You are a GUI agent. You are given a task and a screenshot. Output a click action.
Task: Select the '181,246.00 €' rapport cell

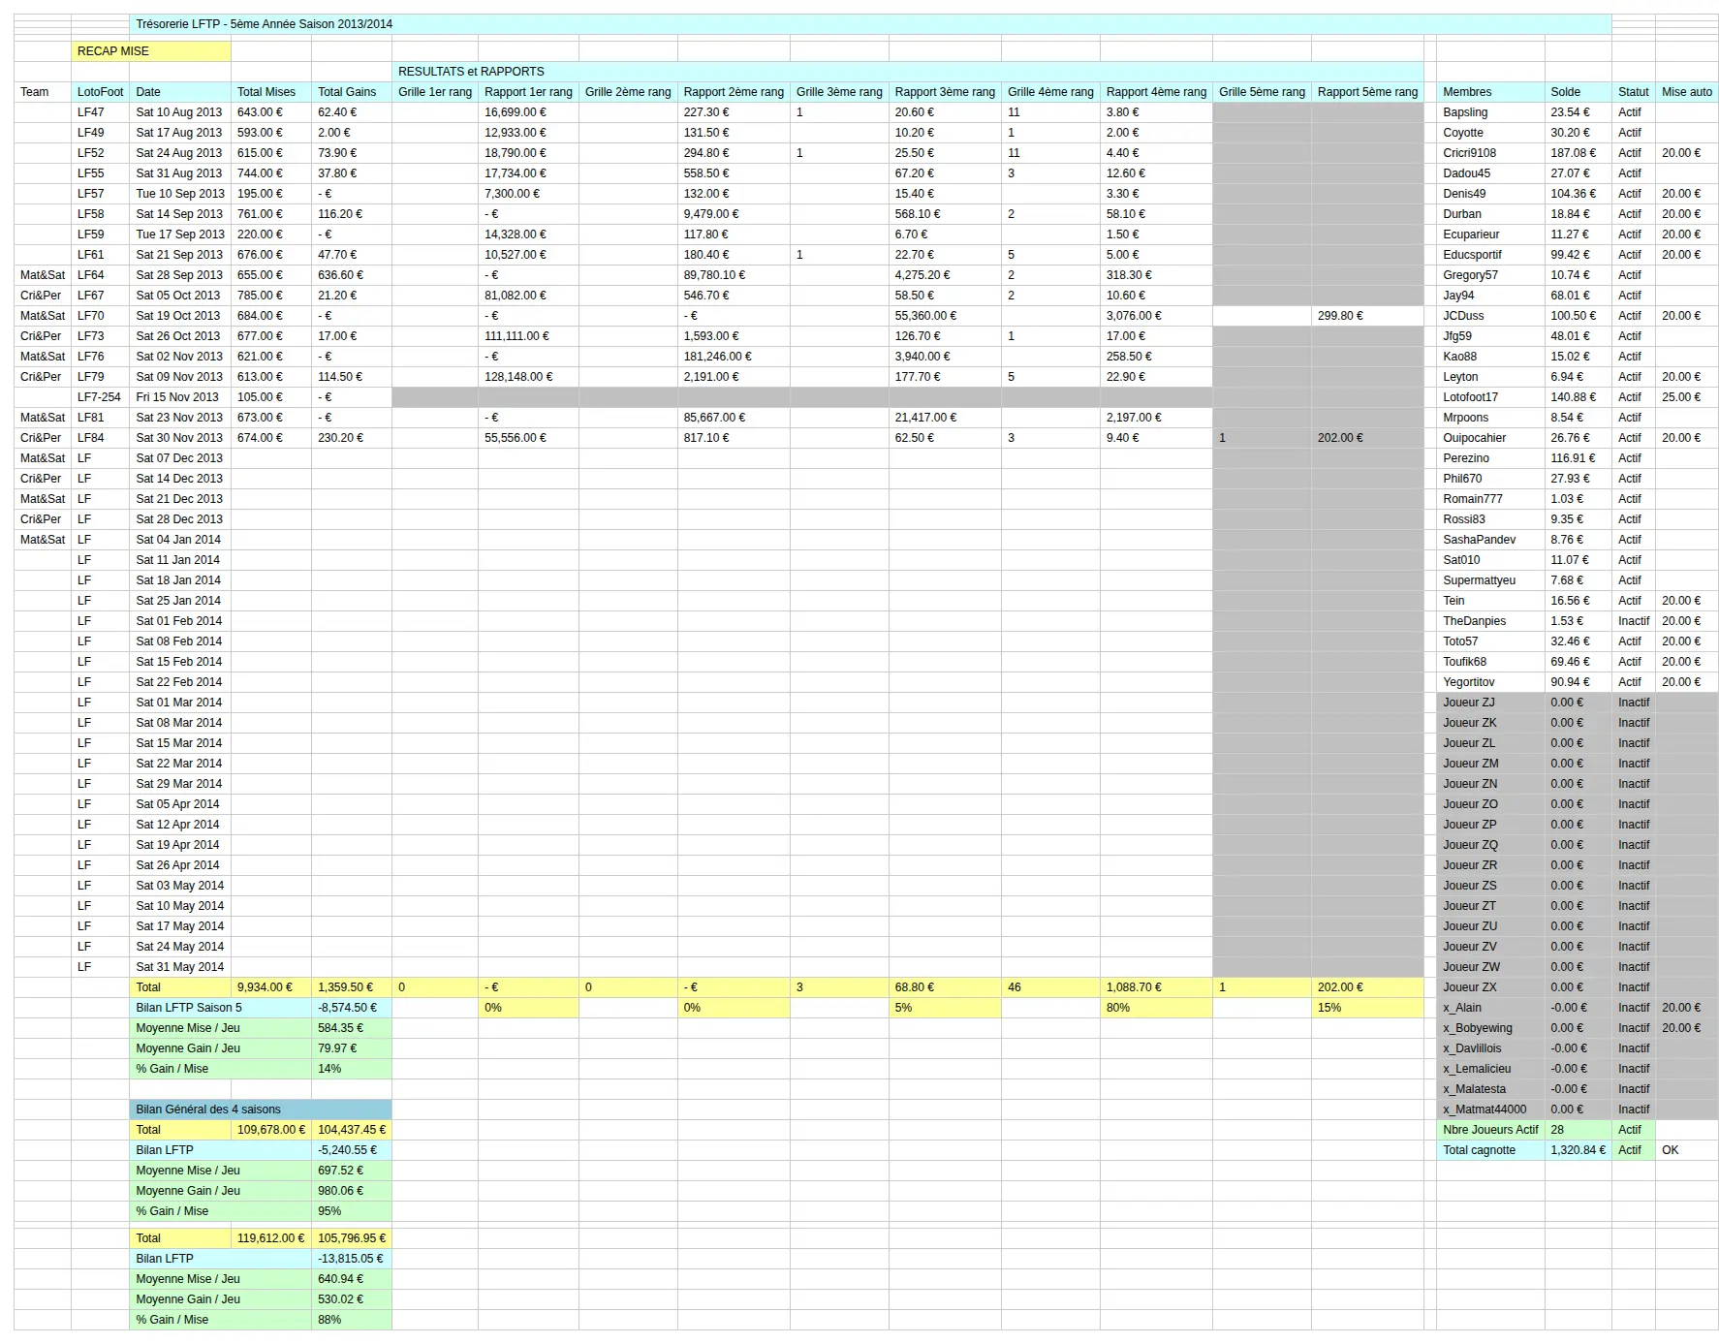coord(734,357)
